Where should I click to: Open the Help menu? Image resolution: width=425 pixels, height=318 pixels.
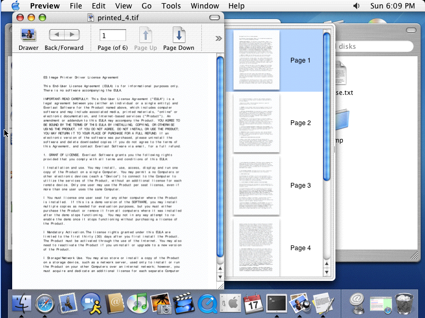point(236,6)
